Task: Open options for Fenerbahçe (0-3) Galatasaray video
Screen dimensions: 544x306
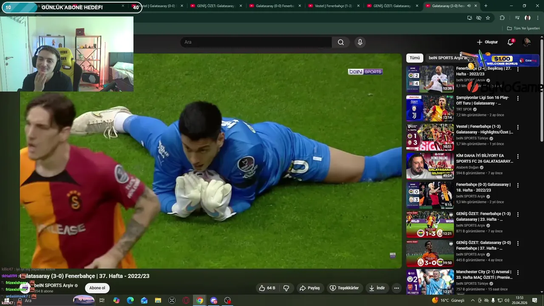Action: pos(518,185)
